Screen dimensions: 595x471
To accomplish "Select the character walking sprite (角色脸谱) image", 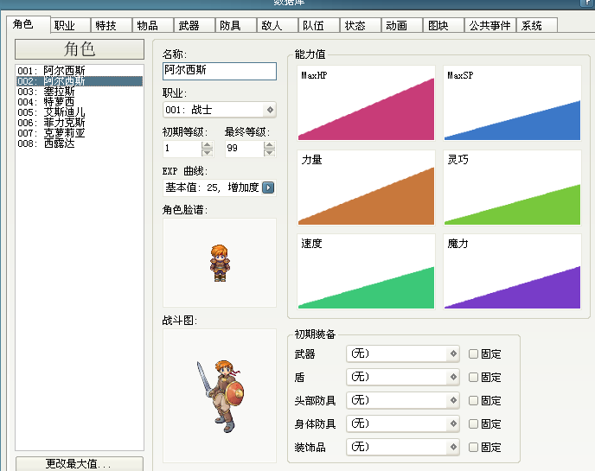I will click(x=220, y=263).
